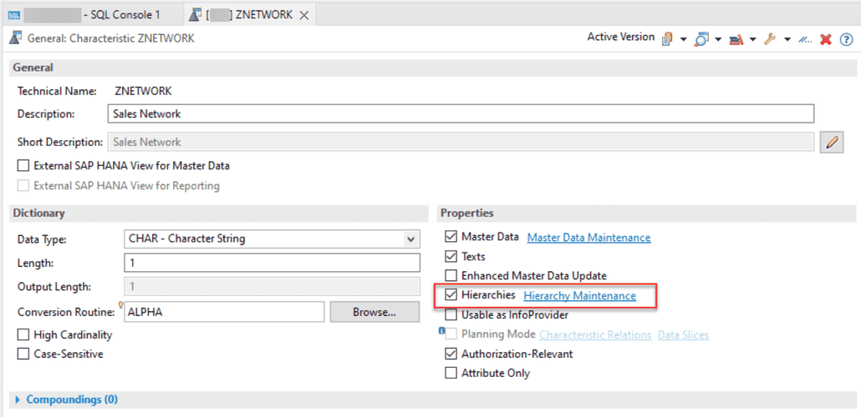Screen dimensions: 861x417
Task: Open the Data Type dropdown
Action: [x=410, y=239]
